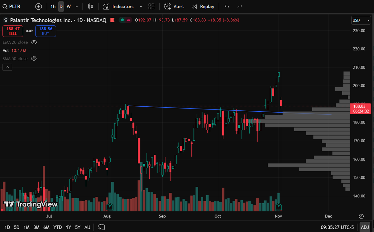Open the Indicators dialog

click(x=119, y=7)
